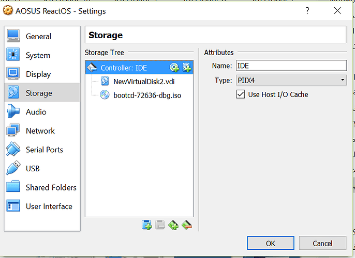Viewport: 355px width, 258px height.
Task: Toggle the Use Host I/O Cache checkbox
Action: 241,94
